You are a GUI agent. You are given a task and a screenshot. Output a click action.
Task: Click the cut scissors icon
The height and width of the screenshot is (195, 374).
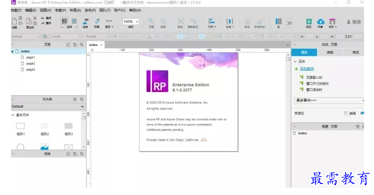click(35, 18)
